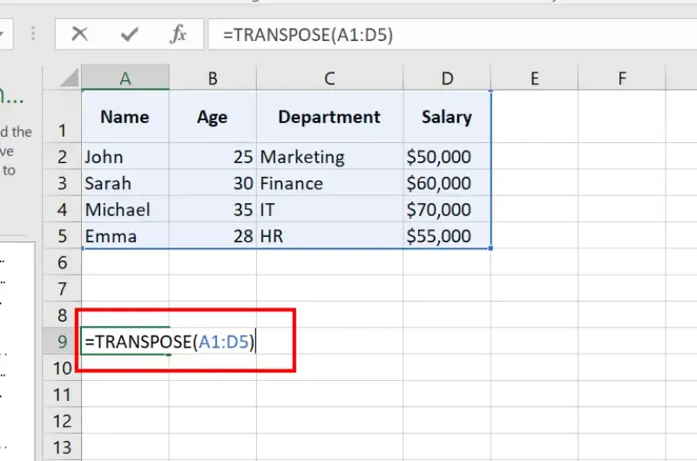Click the Select All corner triangle
Image resolution: width=697 pixels, height=461 pixels.
[x=69, y=78]
